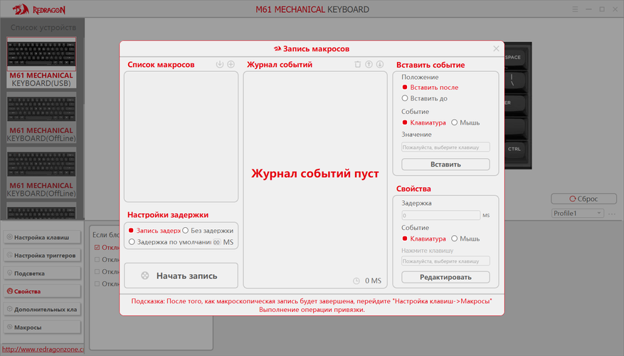Open the Profile1 dropdown
Viewport: 624px width, 356px height.
click(x=577, y=213)
